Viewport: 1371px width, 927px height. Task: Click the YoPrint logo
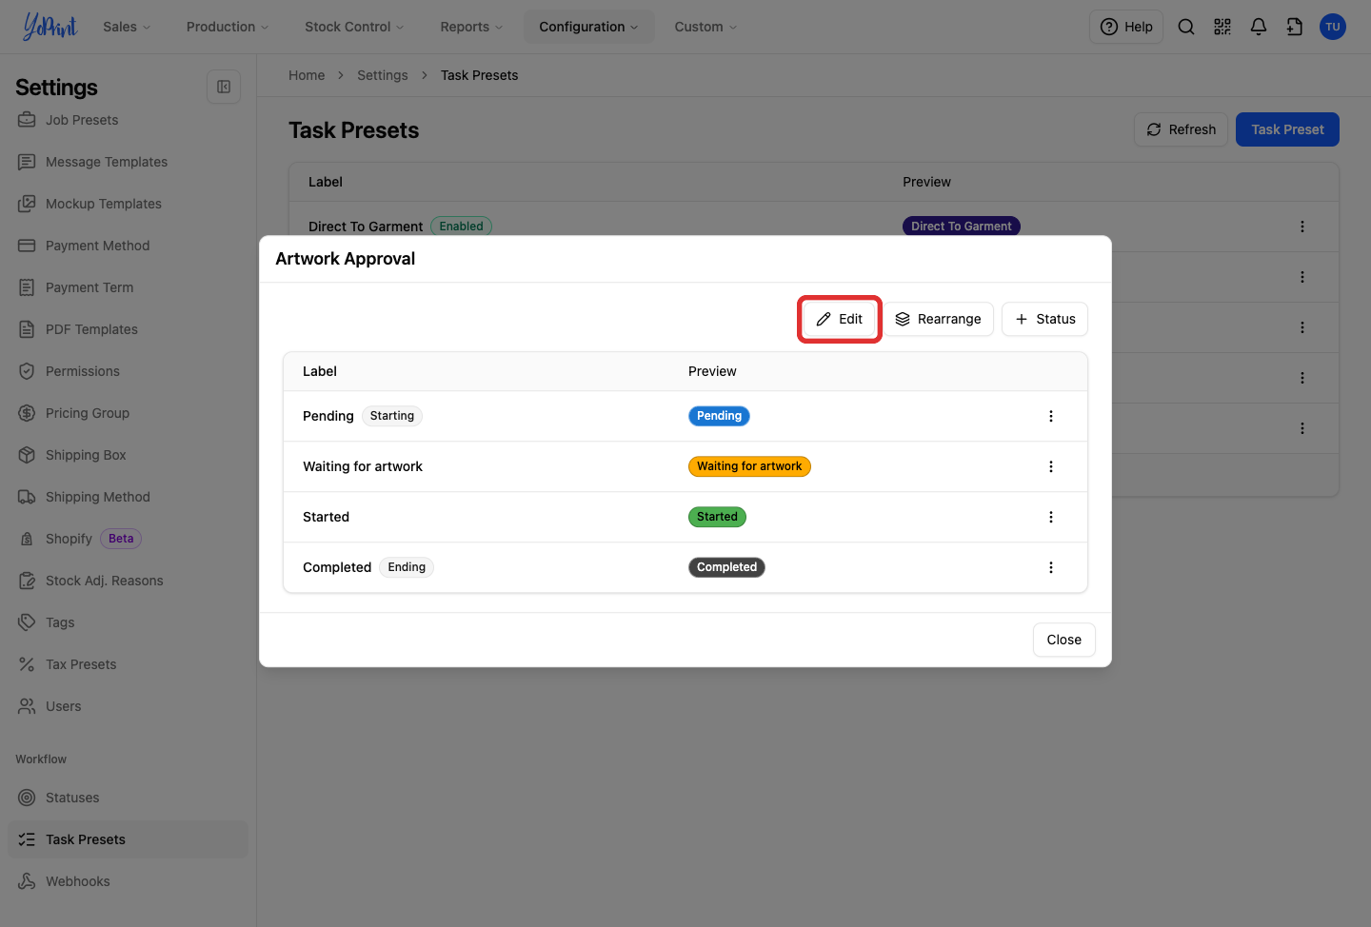pyautogui.click(x=50, y=27)
